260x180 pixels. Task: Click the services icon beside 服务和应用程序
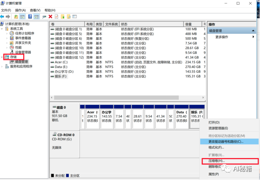[x=7, y=66]
